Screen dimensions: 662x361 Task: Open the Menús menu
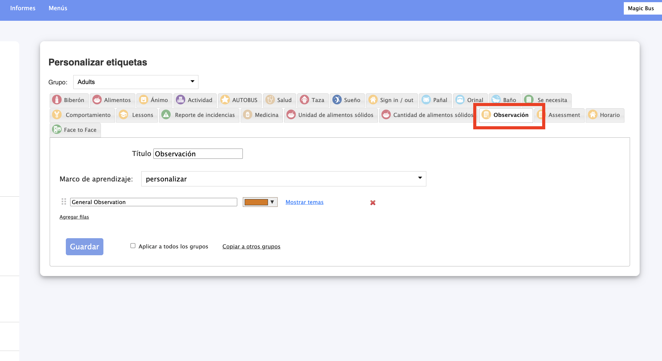58,8
